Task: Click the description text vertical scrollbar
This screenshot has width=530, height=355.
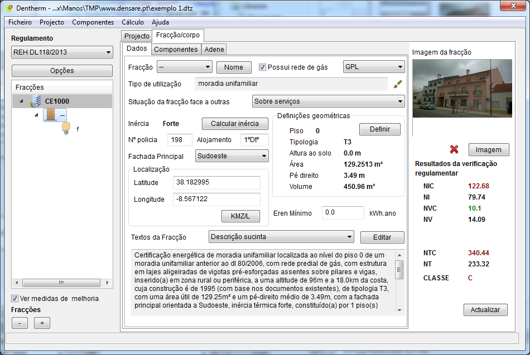Action: [x=399, y=281]
